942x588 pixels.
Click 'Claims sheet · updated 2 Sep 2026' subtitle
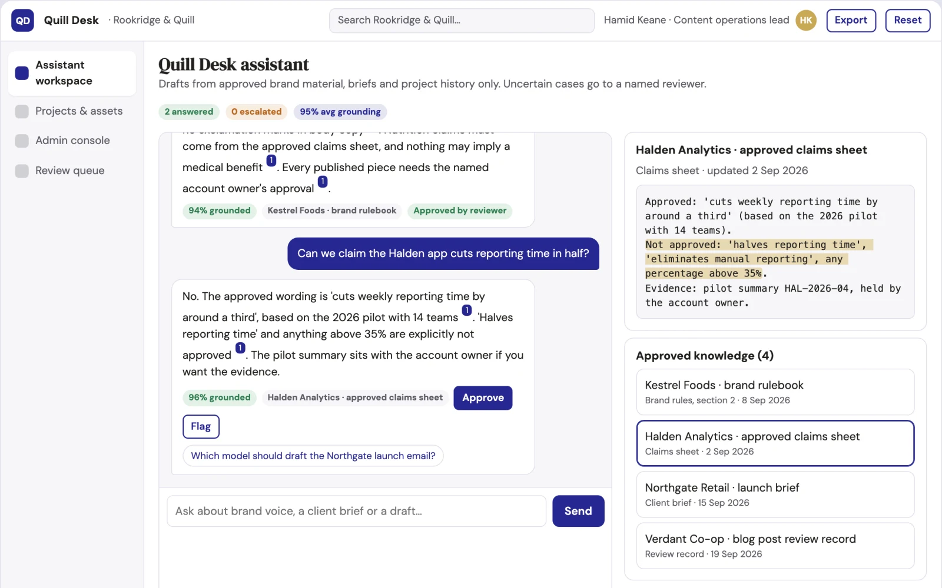(722, 171)
